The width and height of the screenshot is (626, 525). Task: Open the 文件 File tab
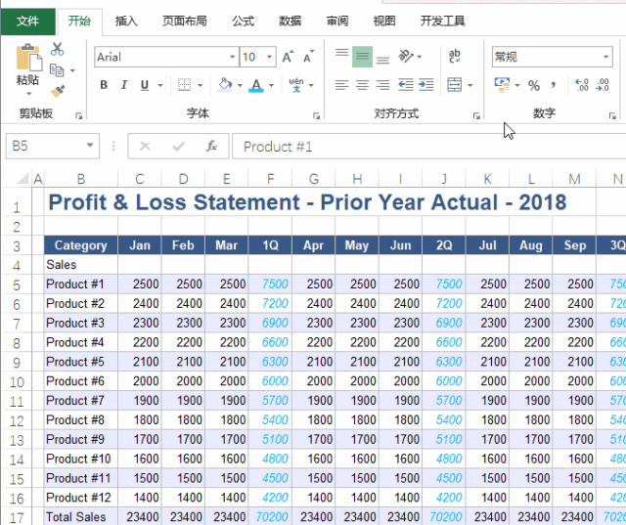pyautogui.click(x=28, y=22)
